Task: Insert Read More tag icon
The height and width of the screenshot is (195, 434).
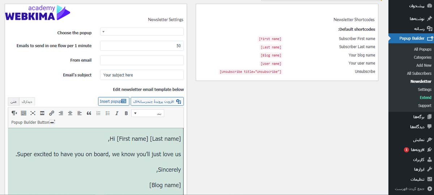Action: tap(42, 113)
